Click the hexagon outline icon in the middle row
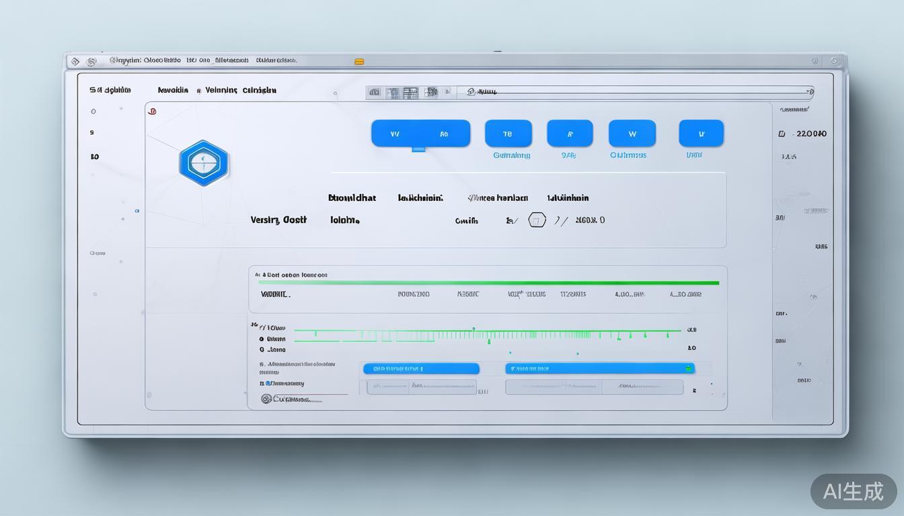904x516 pixels. click(537, 220)
